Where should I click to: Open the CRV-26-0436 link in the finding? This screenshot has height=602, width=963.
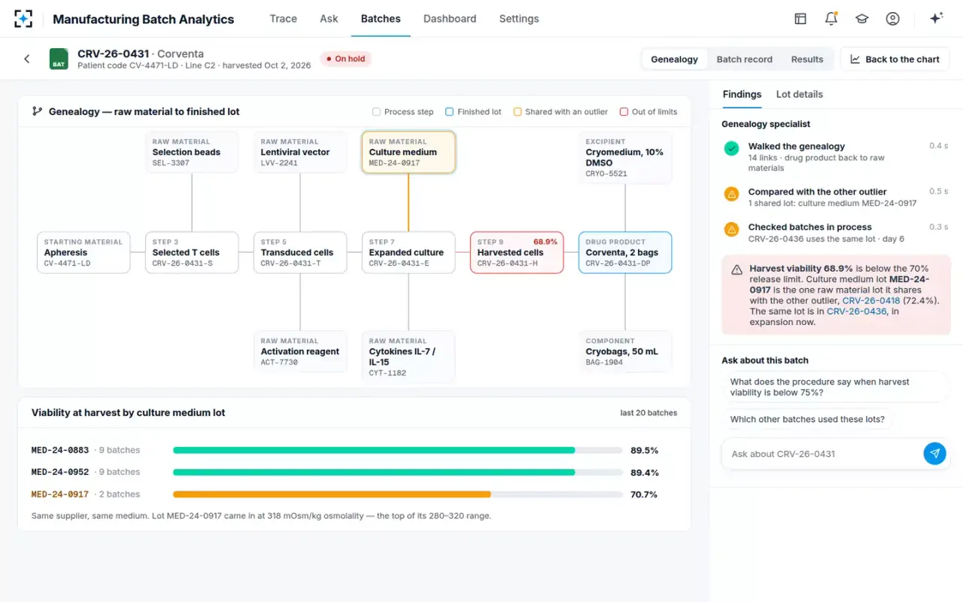click(x=856, y=311)
